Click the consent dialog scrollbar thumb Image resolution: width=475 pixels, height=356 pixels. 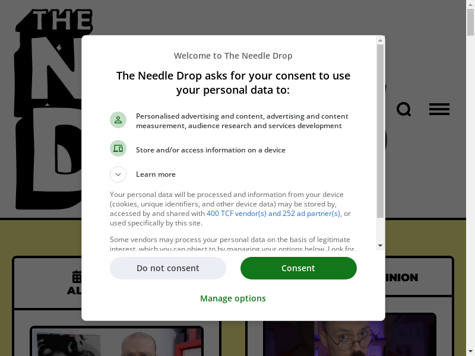(x=380, y=131)
